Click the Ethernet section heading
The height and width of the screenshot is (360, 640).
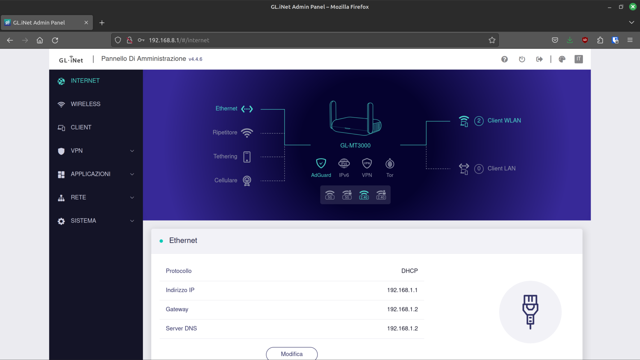tap(183, 240)
